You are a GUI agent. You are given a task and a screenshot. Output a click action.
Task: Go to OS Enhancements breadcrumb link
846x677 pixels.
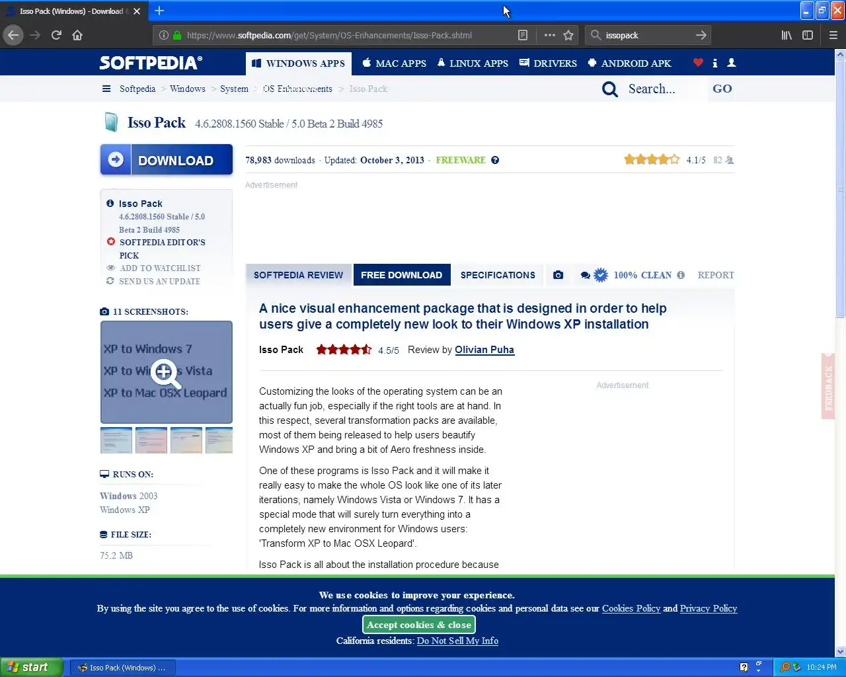coord(297,89)
